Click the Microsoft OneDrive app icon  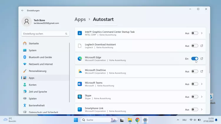click(x=80, y=71)
